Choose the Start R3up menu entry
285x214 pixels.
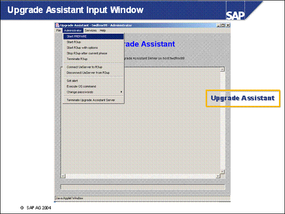[x=74, y=42]
